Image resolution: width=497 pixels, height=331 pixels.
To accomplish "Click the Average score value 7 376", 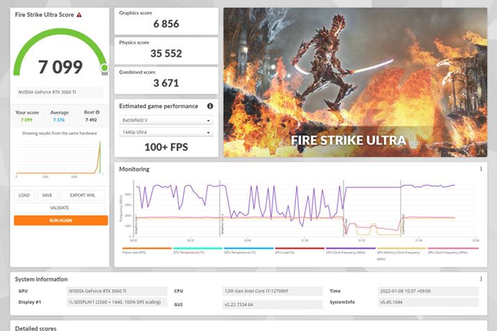I will point(59,120).
